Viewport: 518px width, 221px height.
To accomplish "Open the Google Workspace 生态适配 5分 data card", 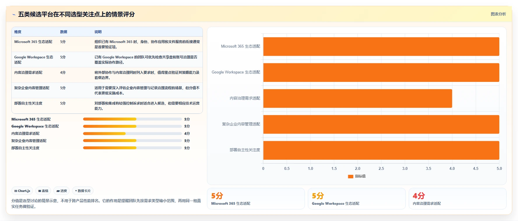I will point(357,199).
